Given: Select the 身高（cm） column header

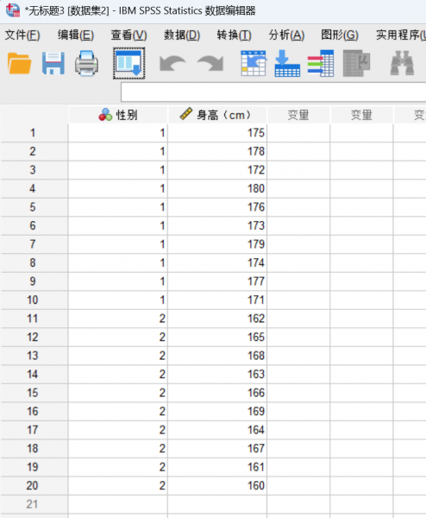Looking at the screenshot, I should (217, 115).
